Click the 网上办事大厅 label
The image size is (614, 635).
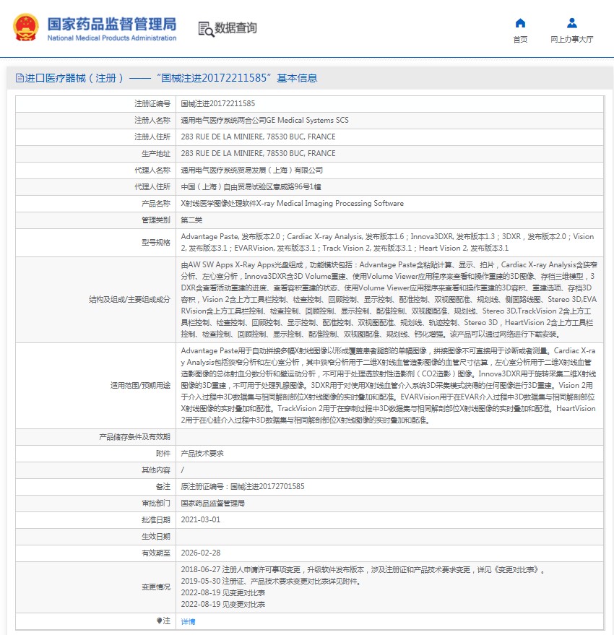coord(572,39)
